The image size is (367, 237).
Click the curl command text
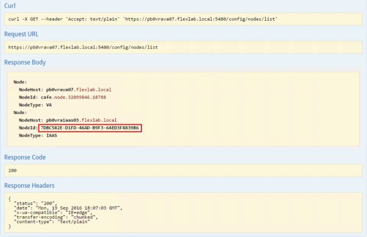[x=143, y=19]
